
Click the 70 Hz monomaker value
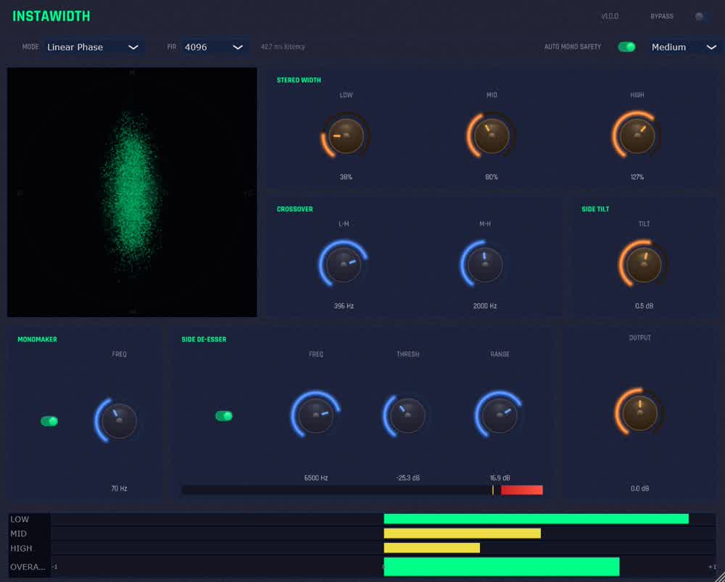pyautogui.click(x=119, y=489)
